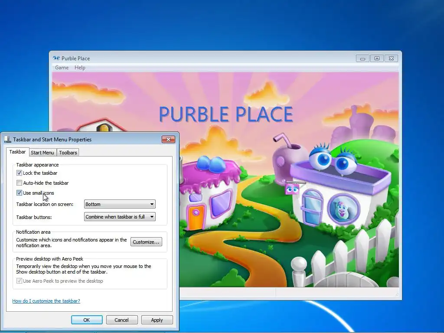This screenshot has height=333, width=444.
Task: Maximize the Purble Place window
Action: click(377, 59)
